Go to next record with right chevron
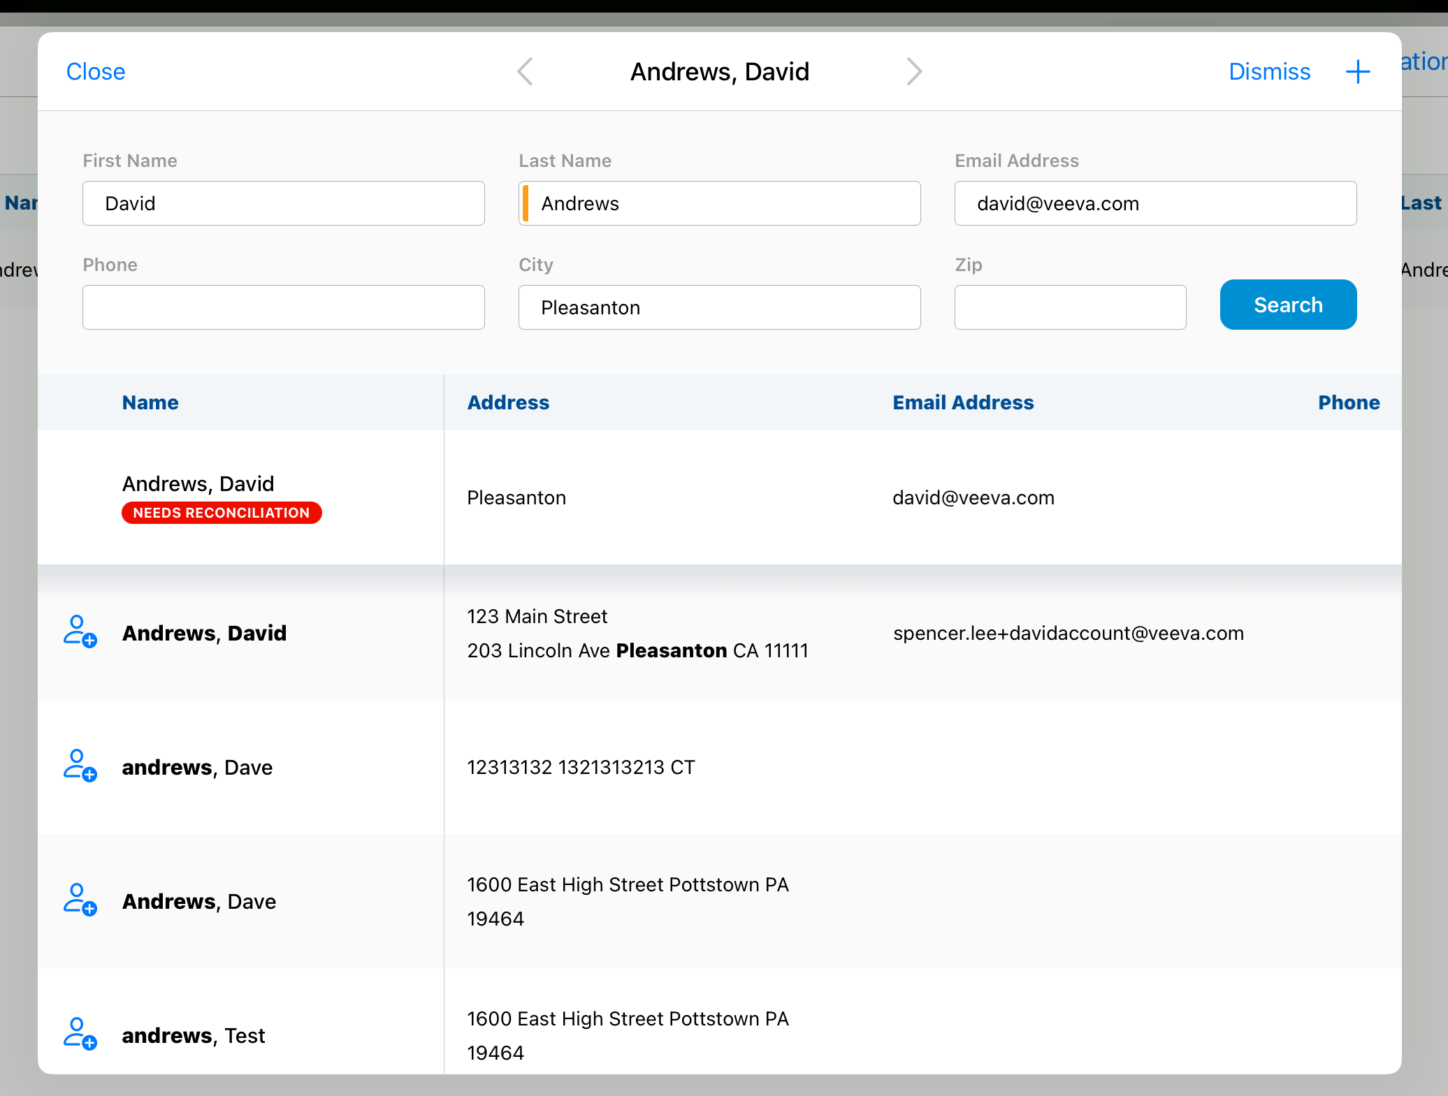The image size is (1448, 1096). pos(913,71)
